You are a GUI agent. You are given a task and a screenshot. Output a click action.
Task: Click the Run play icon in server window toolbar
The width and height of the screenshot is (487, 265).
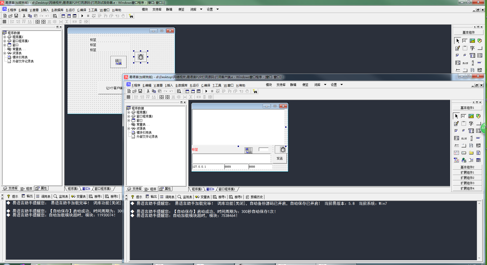coord(82,16)
